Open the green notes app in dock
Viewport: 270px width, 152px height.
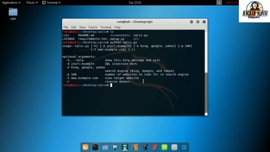(165, 147)
